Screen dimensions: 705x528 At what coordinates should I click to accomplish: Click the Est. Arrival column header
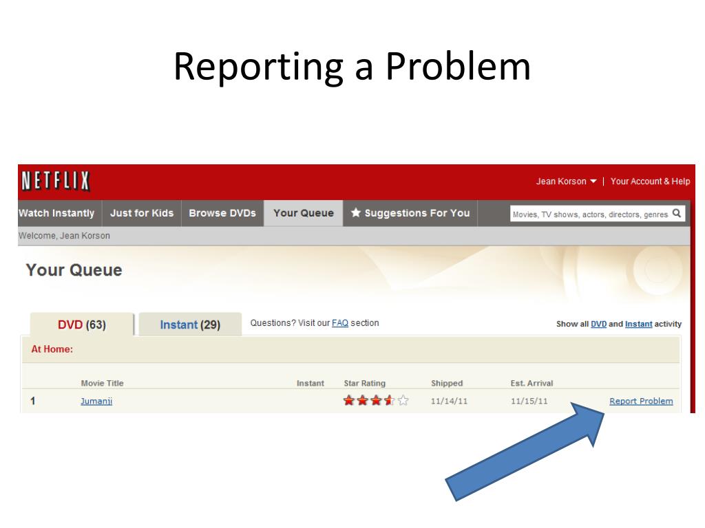click(x=532, y=384)
